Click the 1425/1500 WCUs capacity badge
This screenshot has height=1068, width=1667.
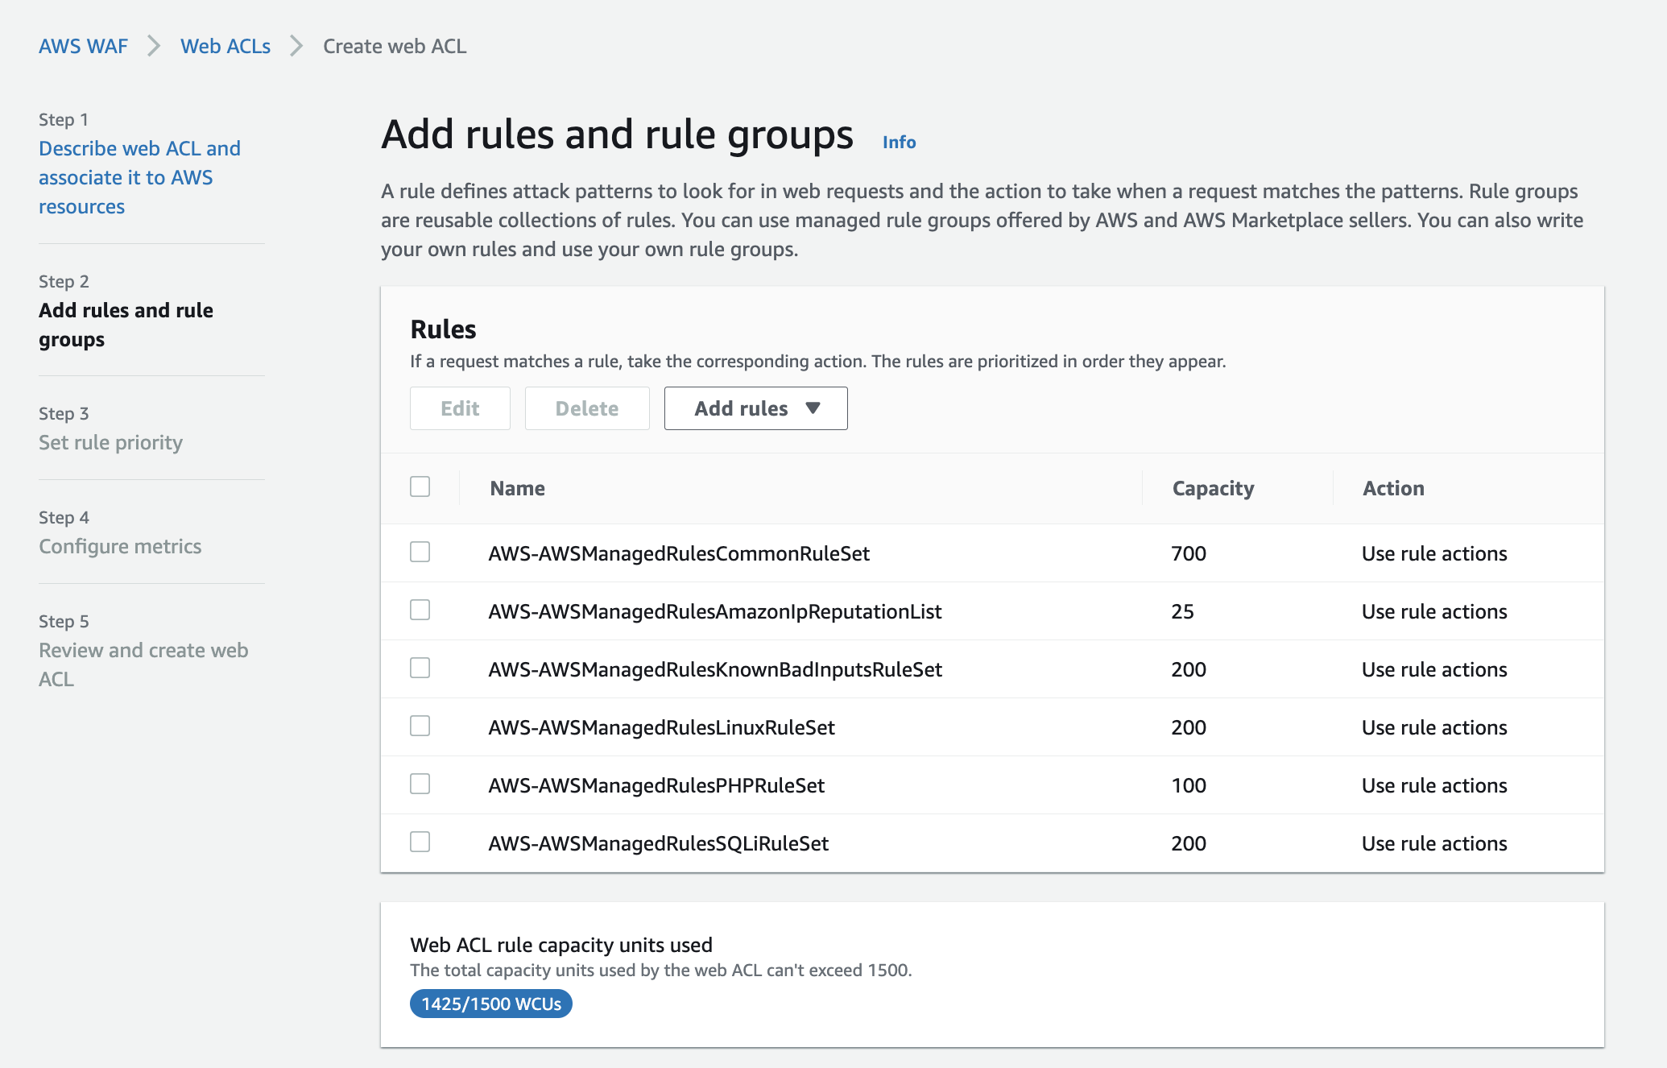pyautogui.click(x=490, y=1004)
